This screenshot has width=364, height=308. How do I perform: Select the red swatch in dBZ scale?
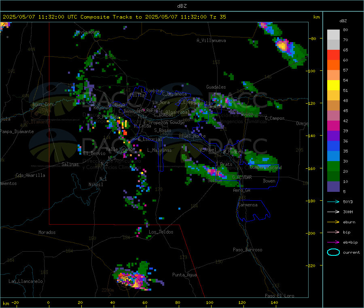click(333, 55)
